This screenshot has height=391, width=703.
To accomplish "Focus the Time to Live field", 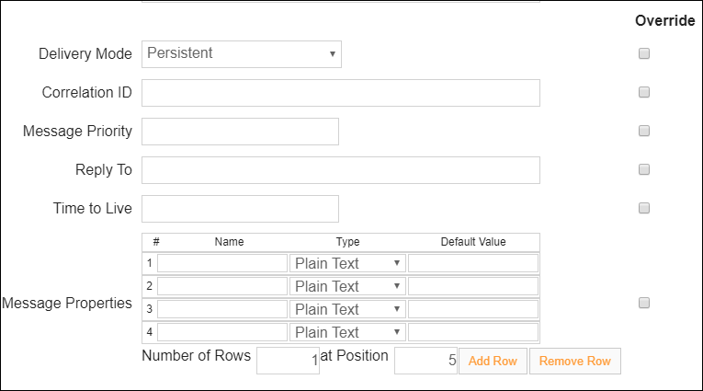I will [241, 209].
